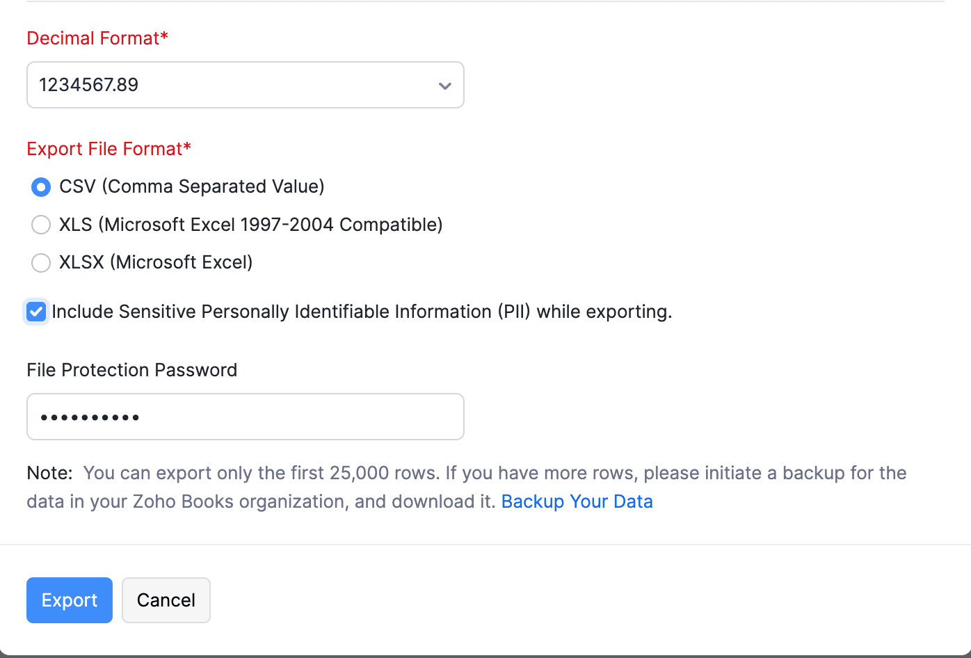Open the Backup Your Data link
The image size is (971, 658).
coord(577,501)
